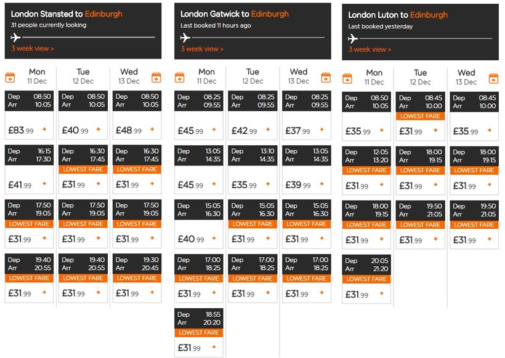The image size is (505, 358).
Task: Open 3 week view for London Luton
Action: pos(370,50)
